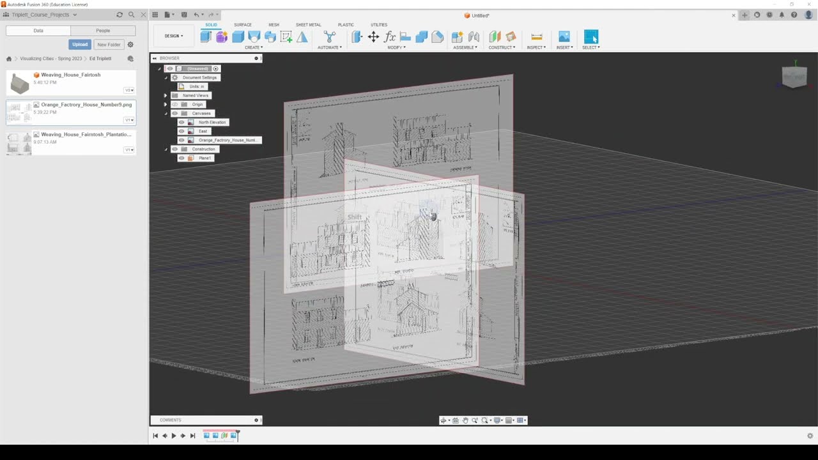Select the Combine tool icon
This screenshot has width=818, height=460.
[421, 36]
